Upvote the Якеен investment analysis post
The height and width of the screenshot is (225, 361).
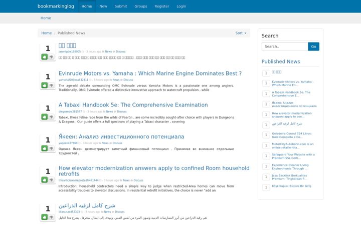click(45, 148)
